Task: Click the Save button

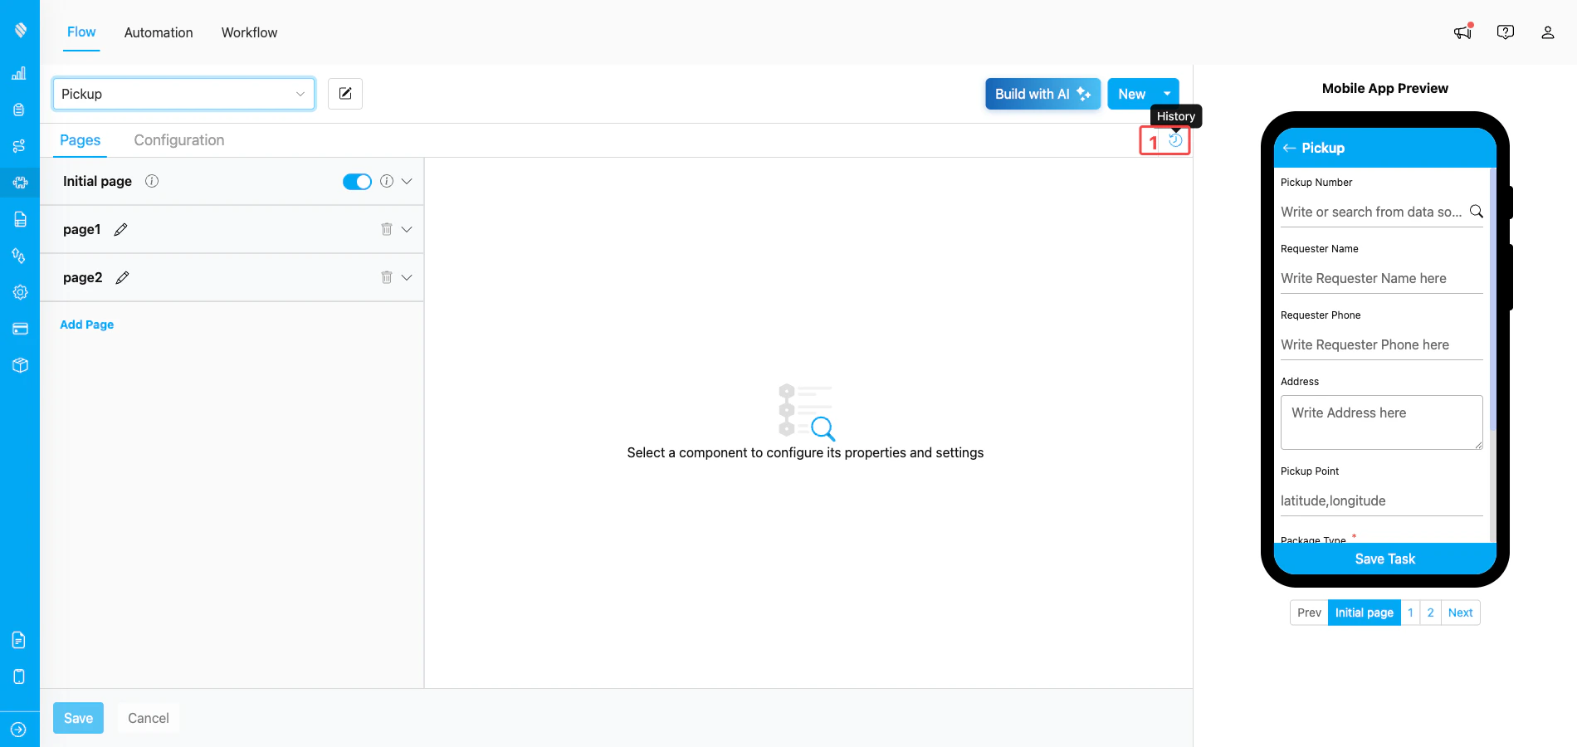Action: pyautogui.click(x=78, y=718)
